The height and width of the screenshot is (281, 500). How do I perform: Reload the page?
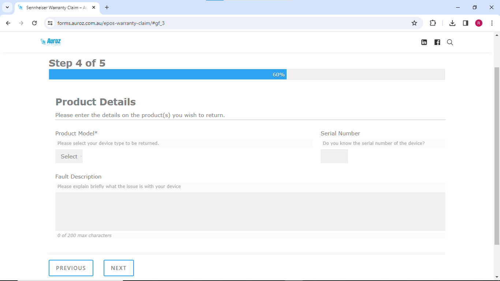pyautogui.click(x=34, y=23)
